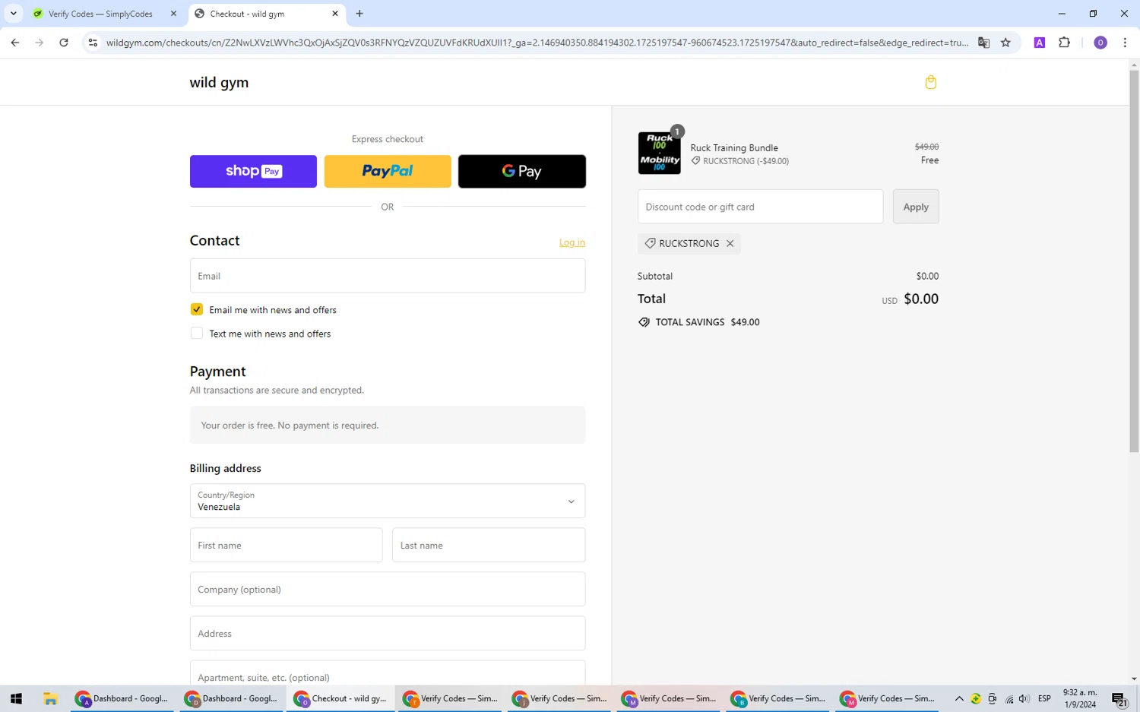This screenshot has width=1140, height=712.
Task: Click the volume speaker tray icon
Action: [1024, 698]
